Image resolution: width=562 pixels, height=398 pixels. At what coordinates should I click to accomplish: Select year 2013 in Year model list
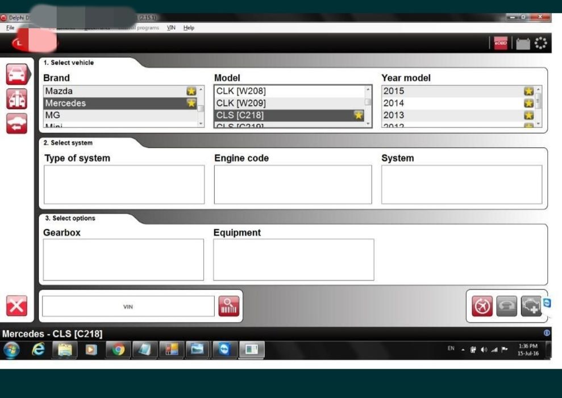point(458,115)
